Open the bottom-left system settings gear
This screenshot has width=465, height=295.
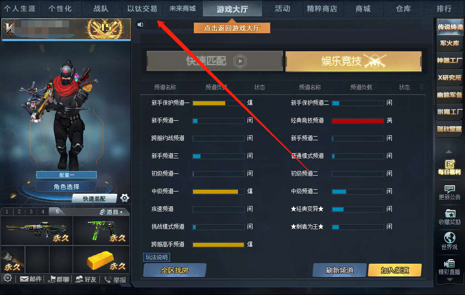(x=8, y=278)
